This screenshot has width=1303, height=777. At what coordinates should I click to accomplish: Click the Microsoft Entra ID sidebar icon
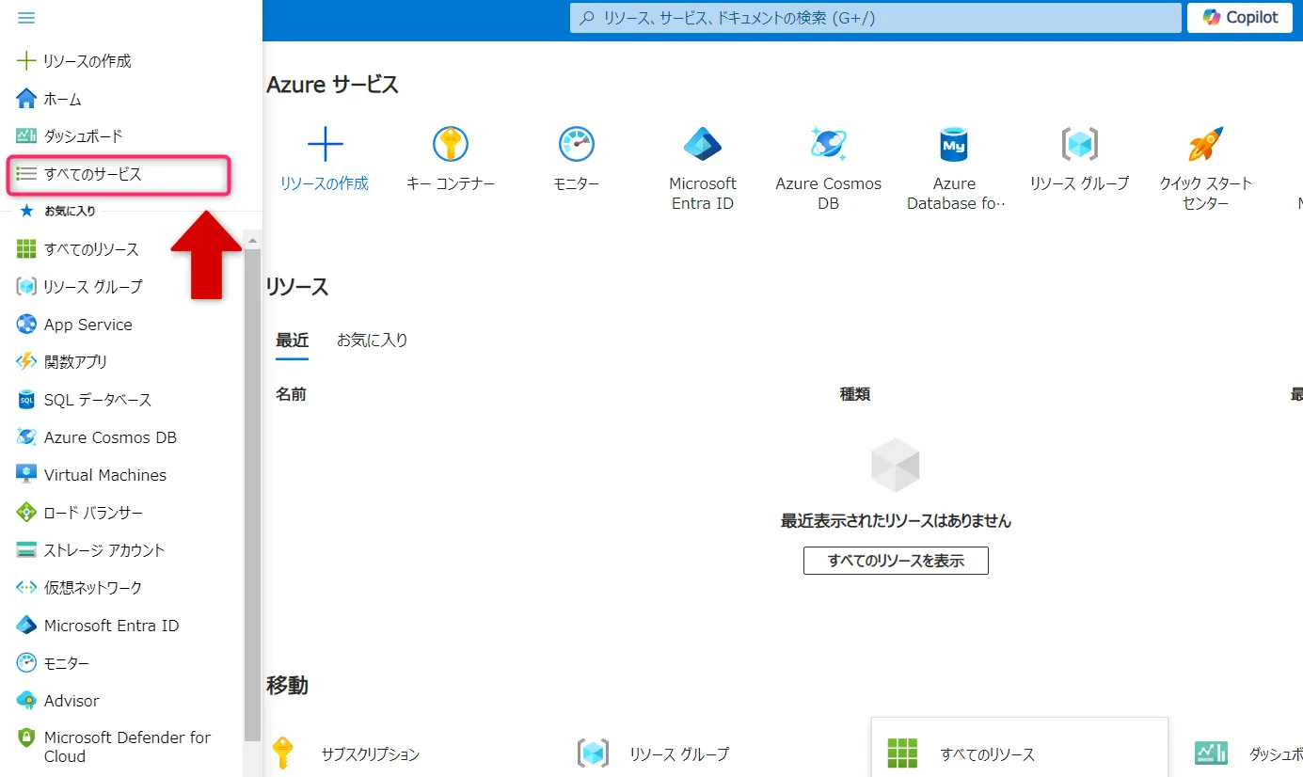[x=26, y=626]
